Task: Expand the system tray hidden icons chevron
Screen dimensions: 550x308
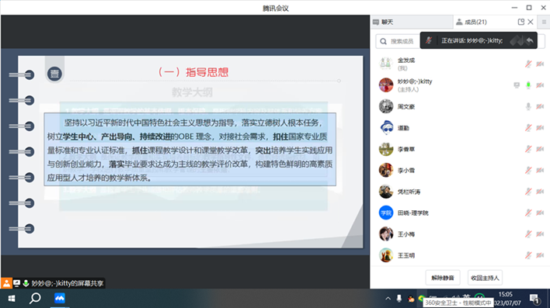Action: [388, 299]
